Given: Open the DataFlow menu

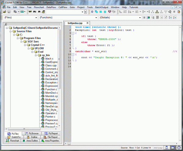Looking at the screenshot, I should pos(51,7).
